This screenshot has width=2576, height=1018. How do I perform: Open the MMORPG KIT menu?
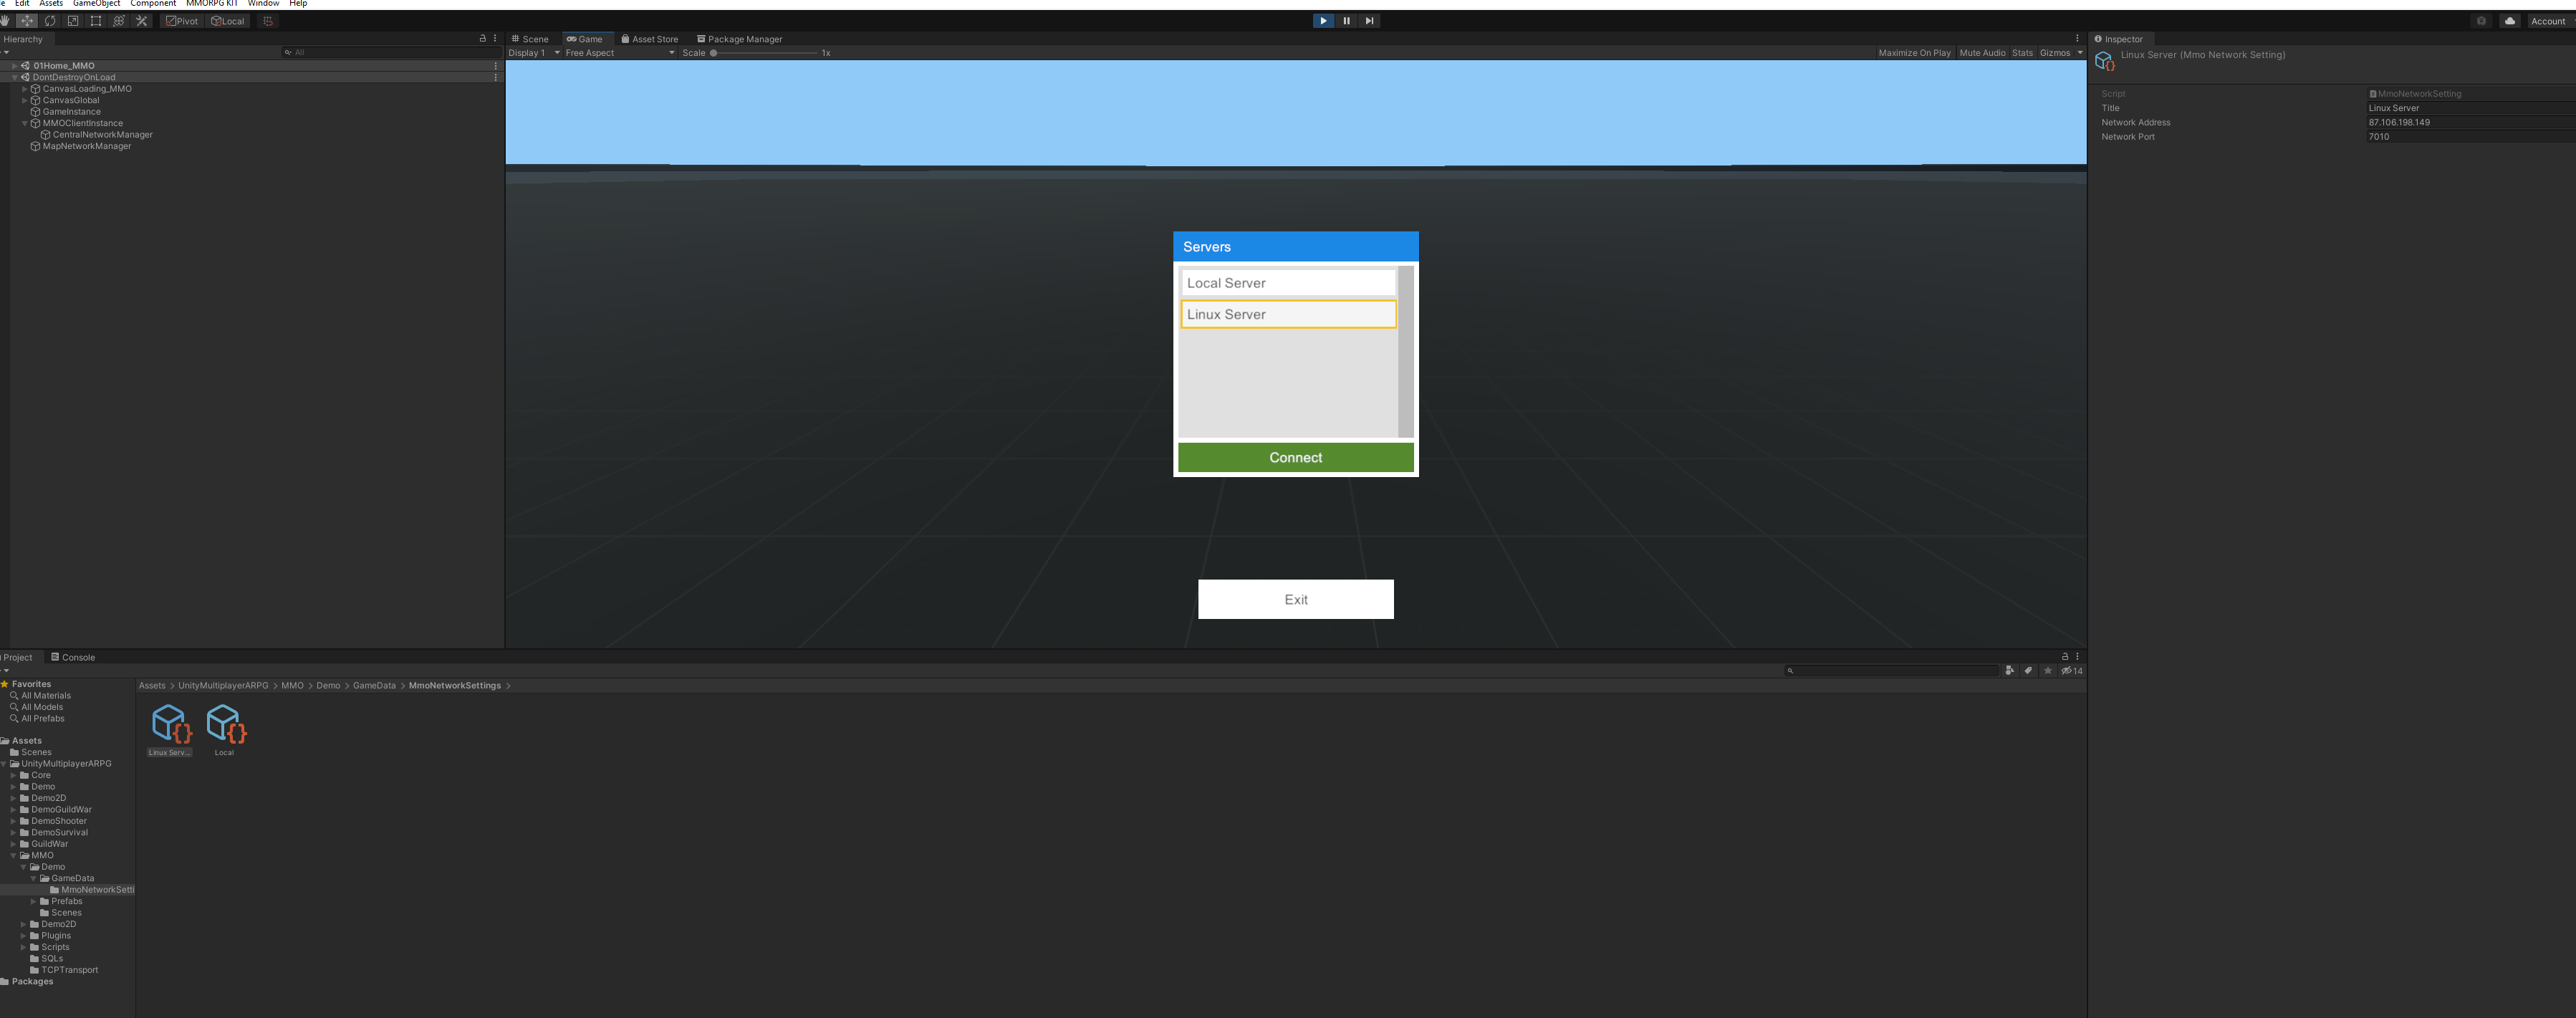coord(207,4)
